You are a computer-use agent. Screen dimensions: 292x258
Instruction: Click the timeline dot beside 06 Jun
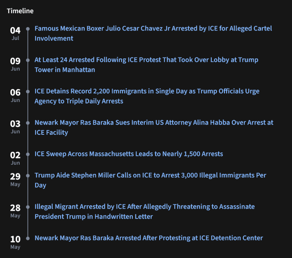(28, 91)
